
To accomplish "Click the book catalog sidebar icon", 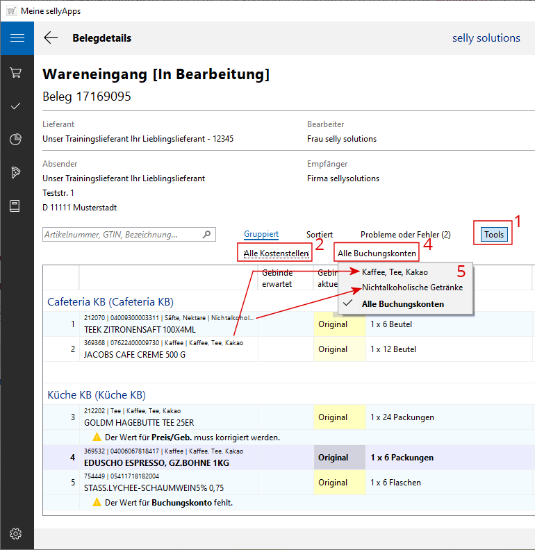I will (16, 206).
